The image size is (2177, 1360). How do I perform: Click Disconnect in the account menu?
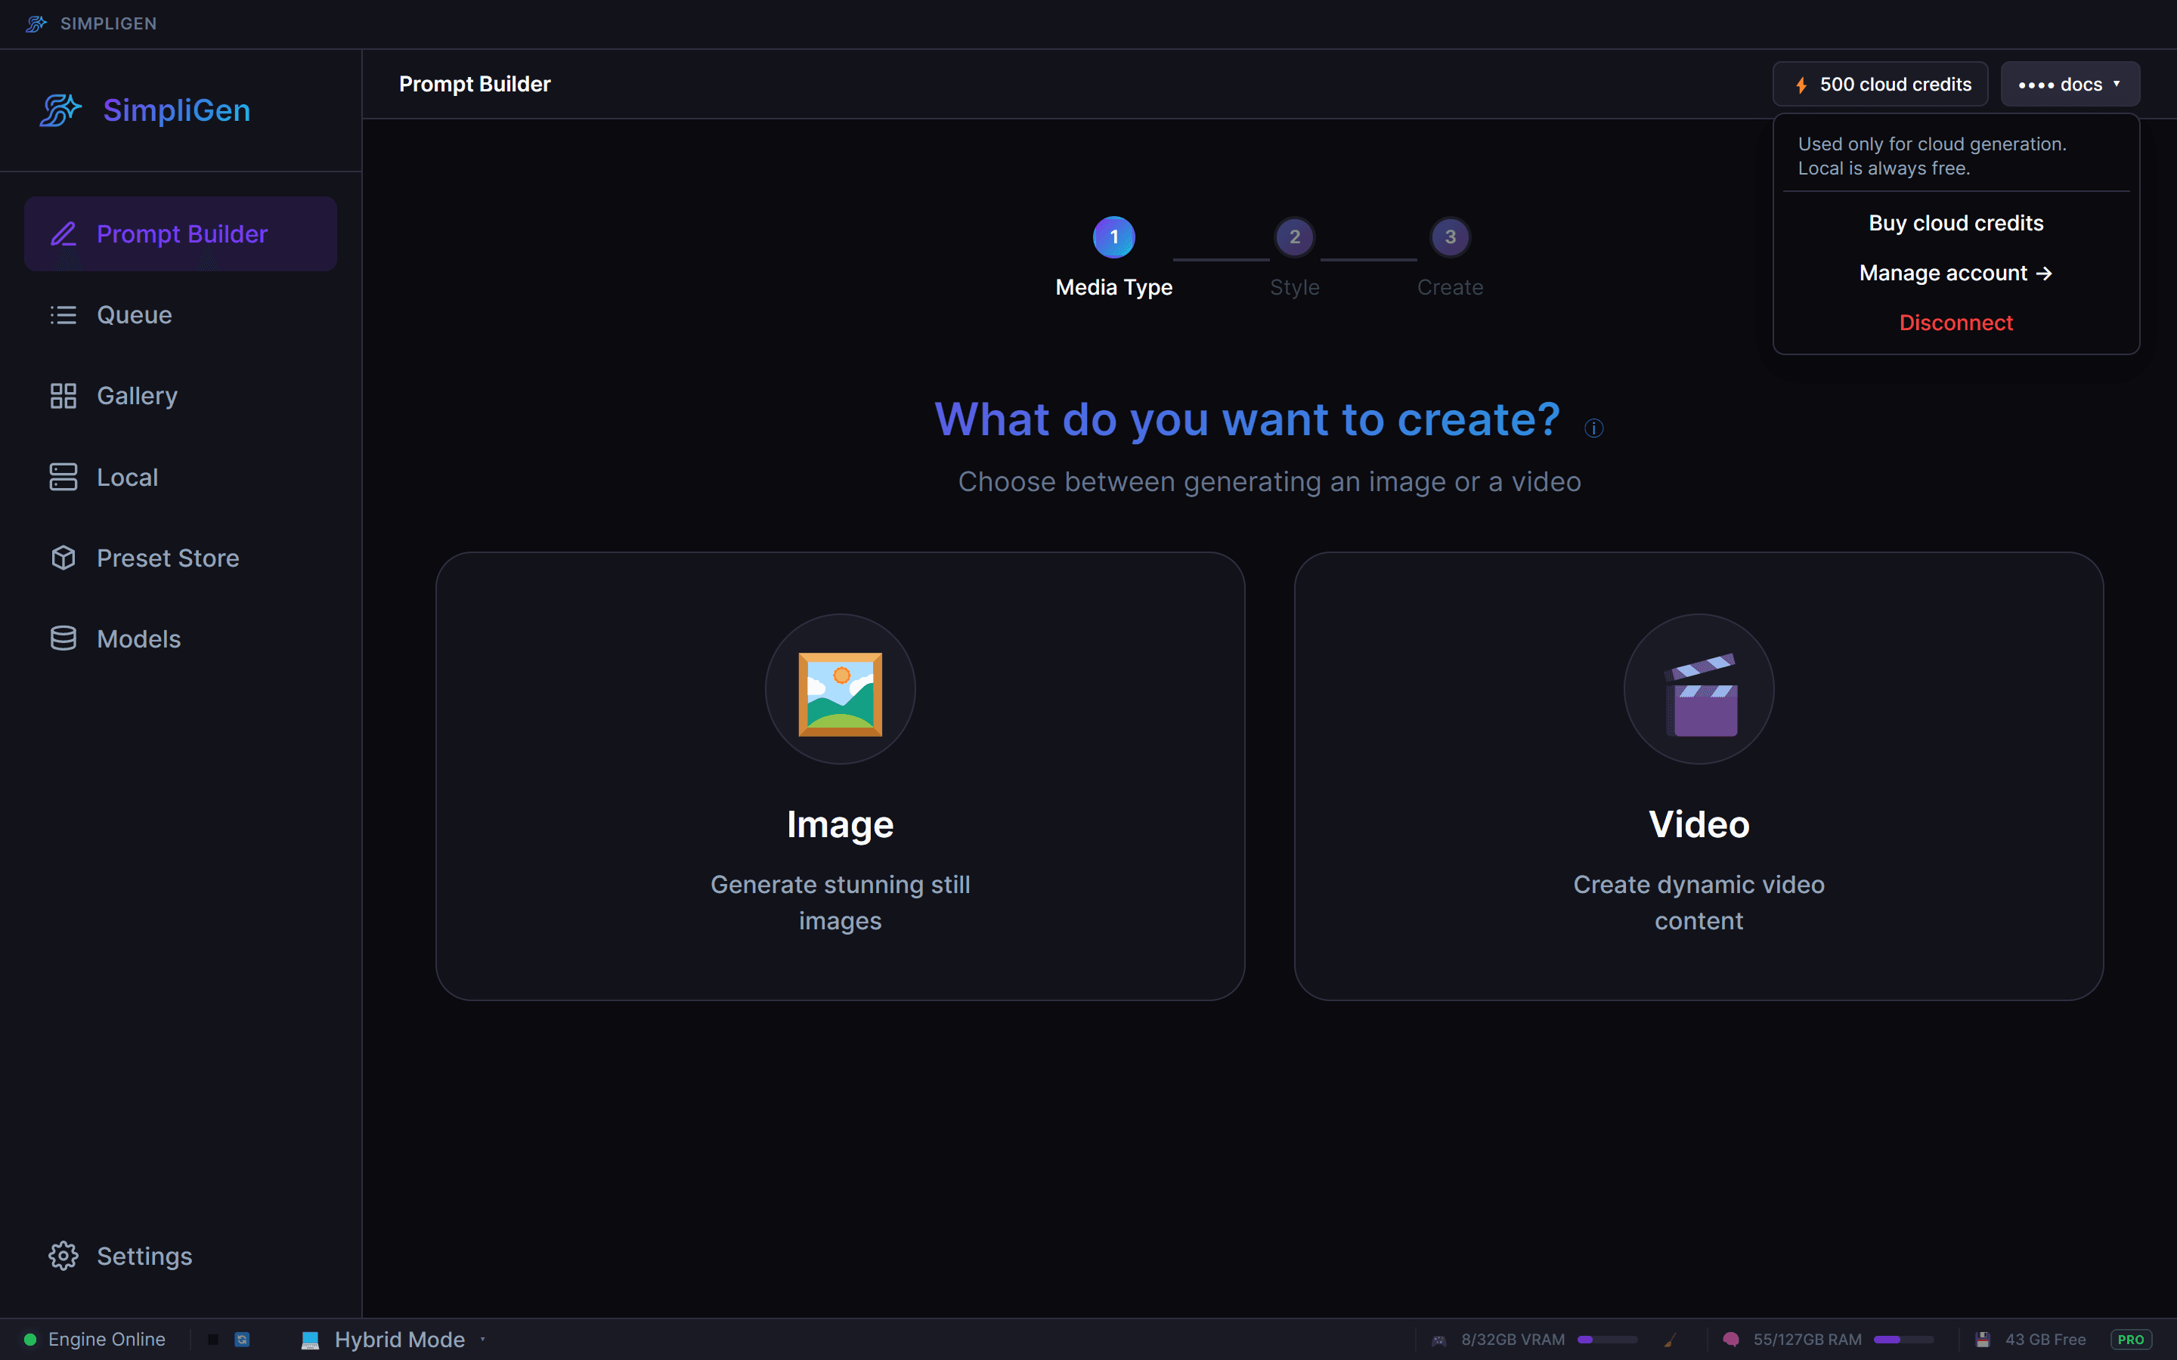point(1956,323)
